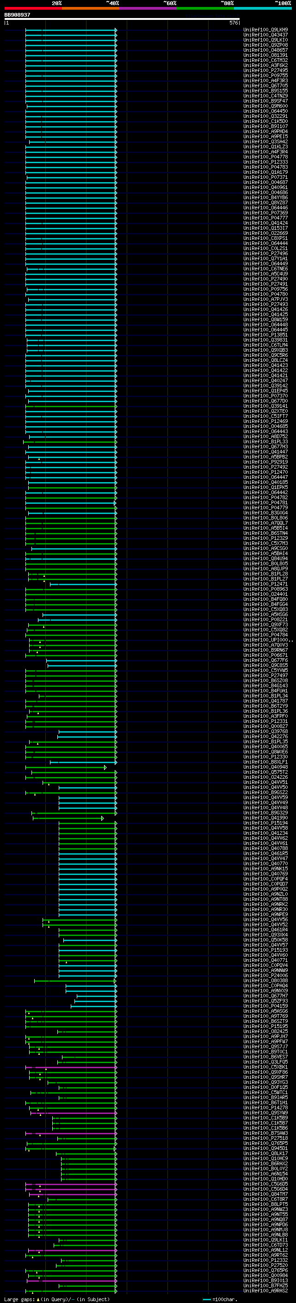The height and width of the screenshot is (1303, 296).
Task: Select hit label UniRef100_A9RAS2
Action: pos(265,1291)
